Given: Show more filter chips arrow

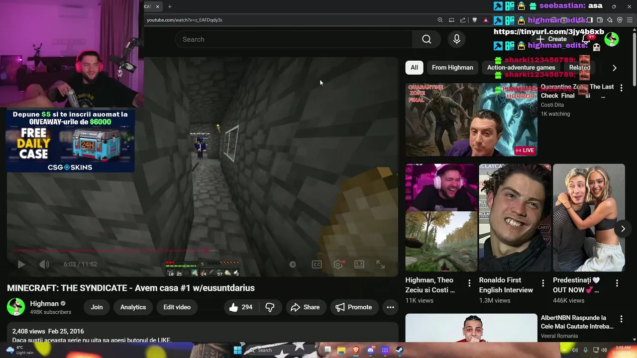Looking at the screenshot, I should (x=614, y=68).
